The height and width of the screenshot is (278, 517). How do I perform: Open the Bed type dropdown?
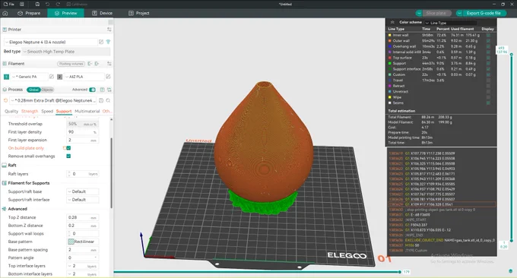coord(65,52)
